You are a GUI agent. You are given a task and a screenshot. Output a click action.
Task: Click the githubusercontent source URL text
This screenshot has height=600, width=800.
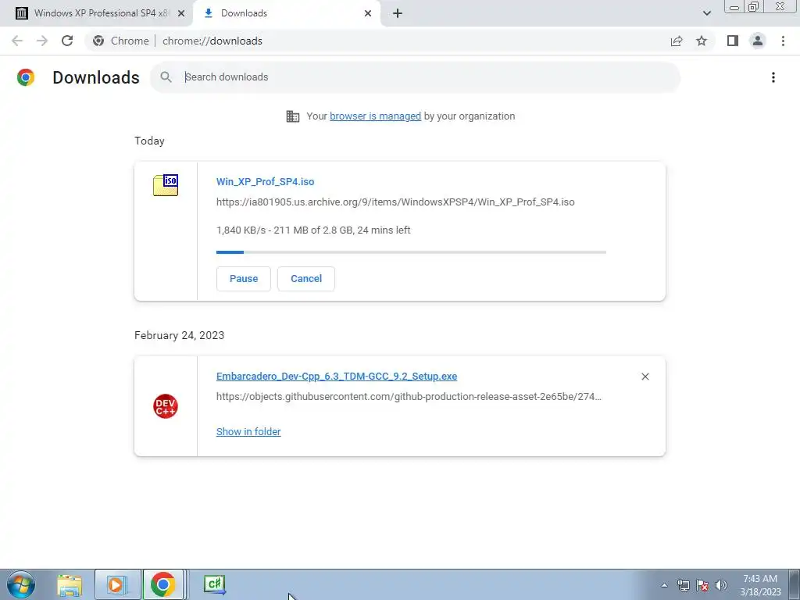point(409,396)
